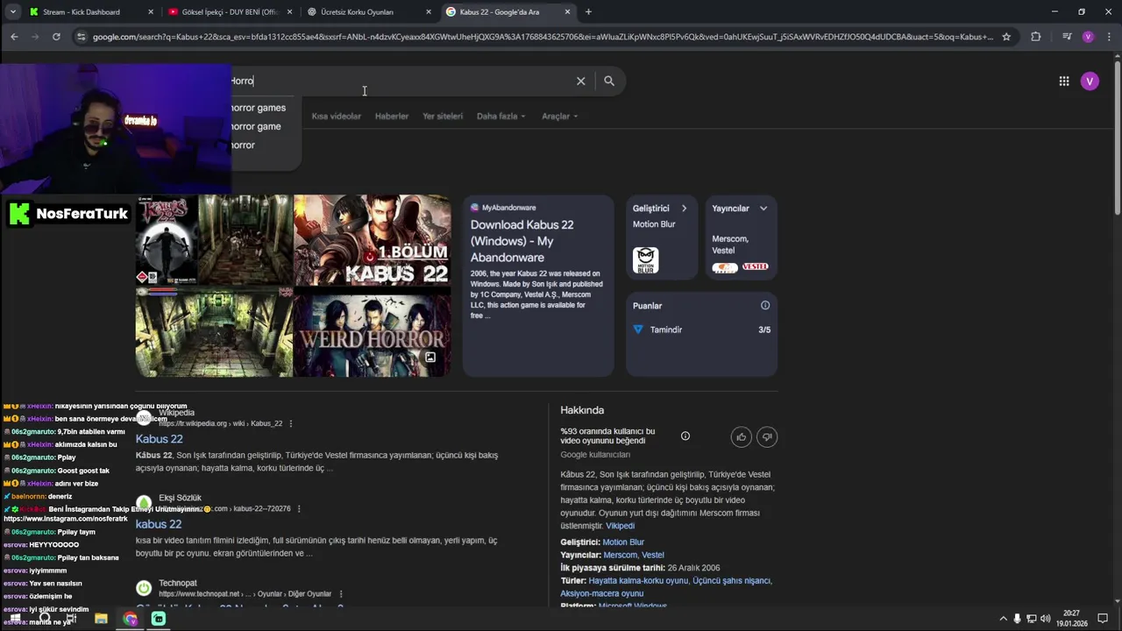Open three-dot options for the Wikipedia result

coord(291,423)
